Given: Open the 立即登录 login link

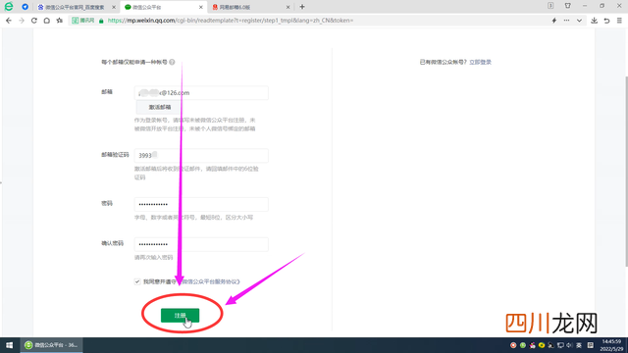Looking at the screenshot, I should 480,62.
